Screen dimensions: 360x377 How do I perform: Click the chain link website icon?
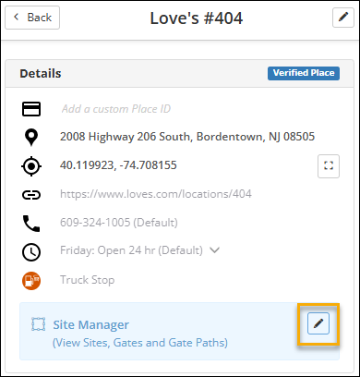click(31, 195)
